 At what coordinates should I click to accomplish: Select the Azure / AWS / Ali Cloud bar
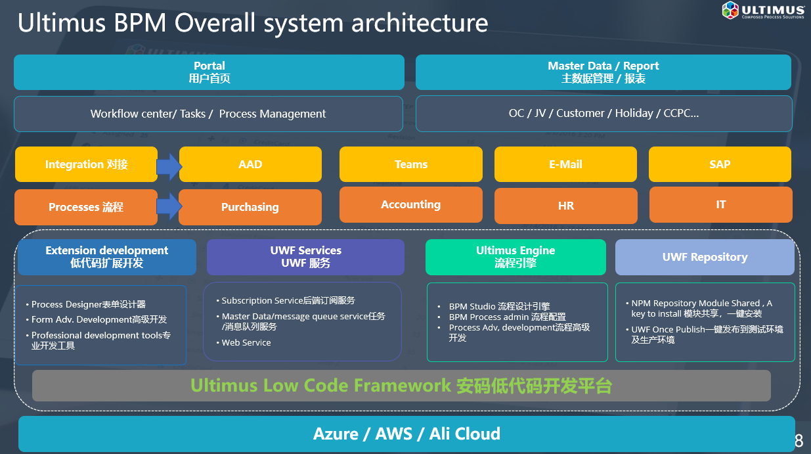pyautogui.click(x=406, y=434)
